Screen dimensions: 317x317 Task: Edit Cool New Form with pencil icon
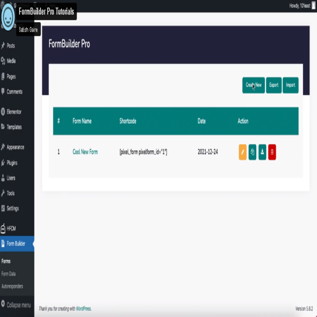(243, 152)
